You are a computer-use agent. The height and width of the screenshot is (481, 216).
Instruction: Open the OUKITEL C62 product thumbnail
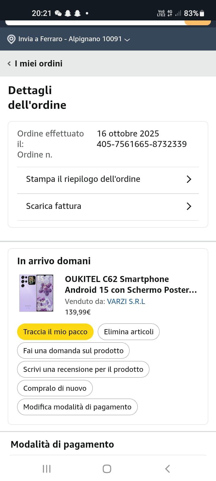36,293
